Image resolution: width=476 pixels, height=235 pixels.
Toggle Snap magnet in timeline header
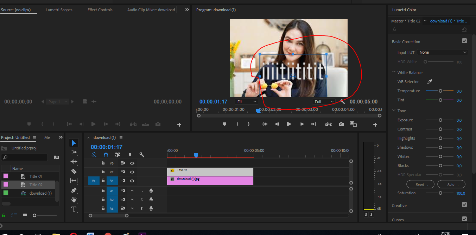pyautogui.click(x=106, y=155)
